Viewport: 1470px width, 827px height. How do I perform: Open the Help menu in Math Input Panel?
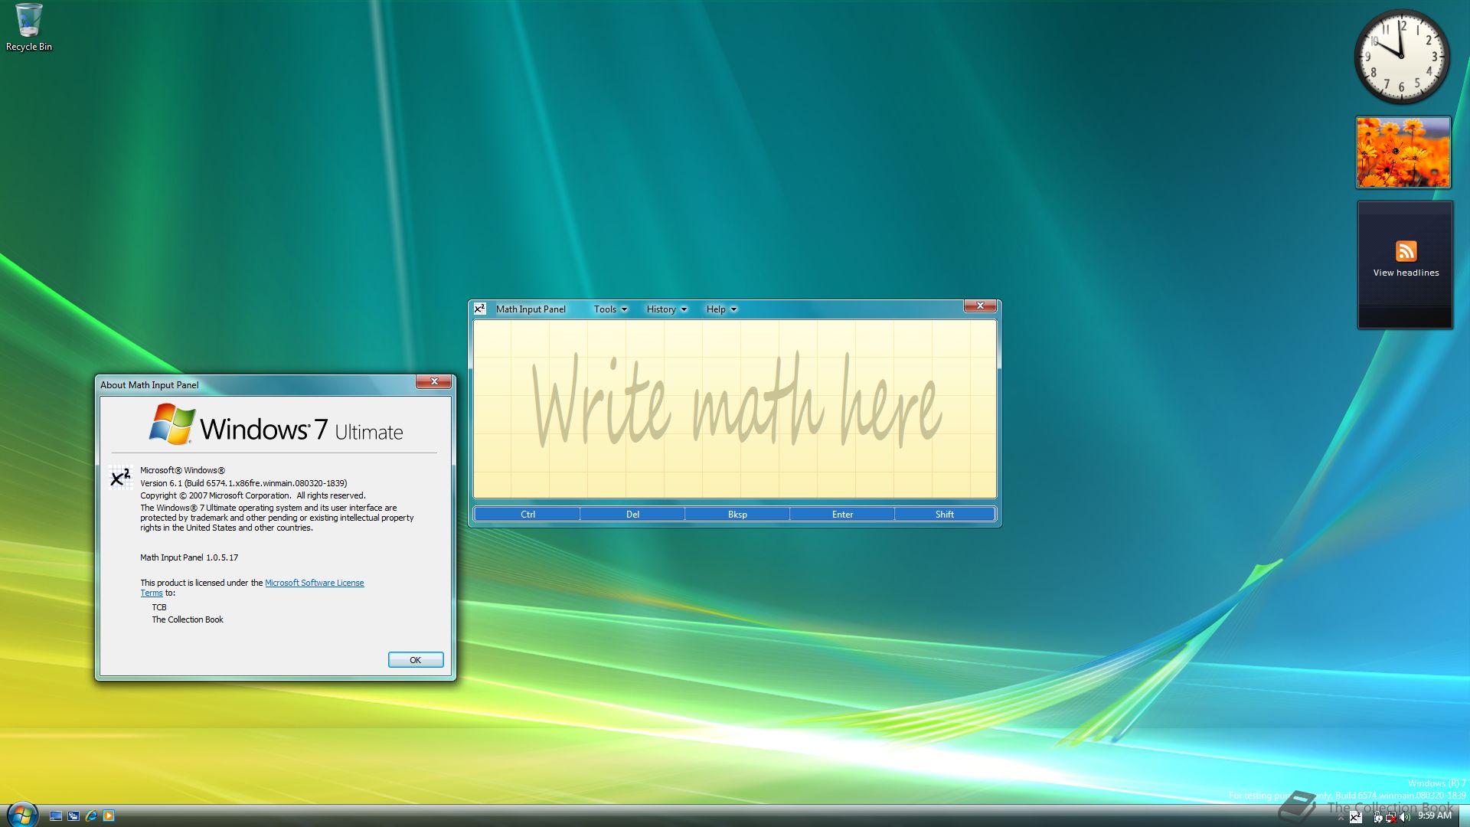[721, 309]
